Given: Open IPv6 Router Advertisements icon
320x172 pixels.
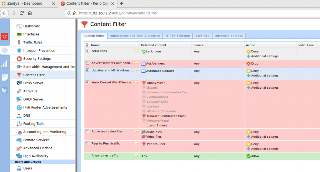Looking at the screenshot, I should pos(19,107).
